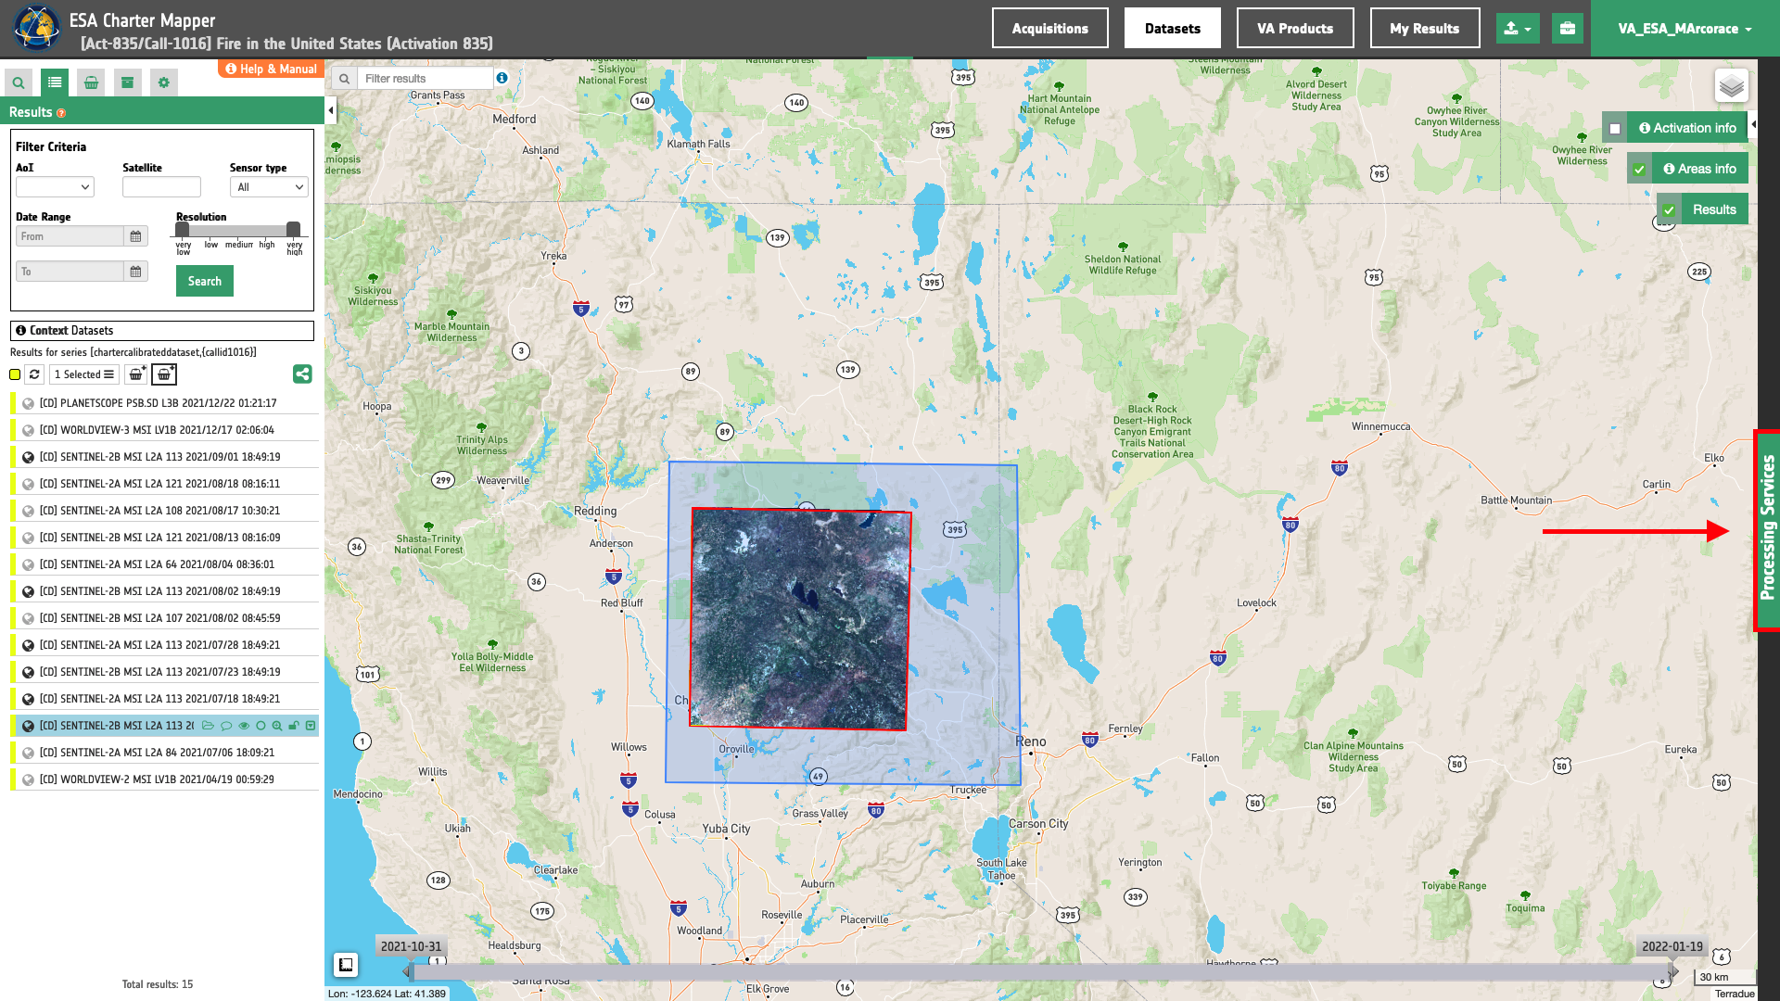Switch to the Datasets tab

(x=1172, y=29)
